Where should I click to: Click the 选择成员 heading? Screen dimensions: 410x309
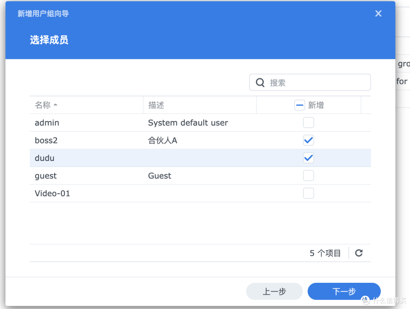click(x=49, y=40)
